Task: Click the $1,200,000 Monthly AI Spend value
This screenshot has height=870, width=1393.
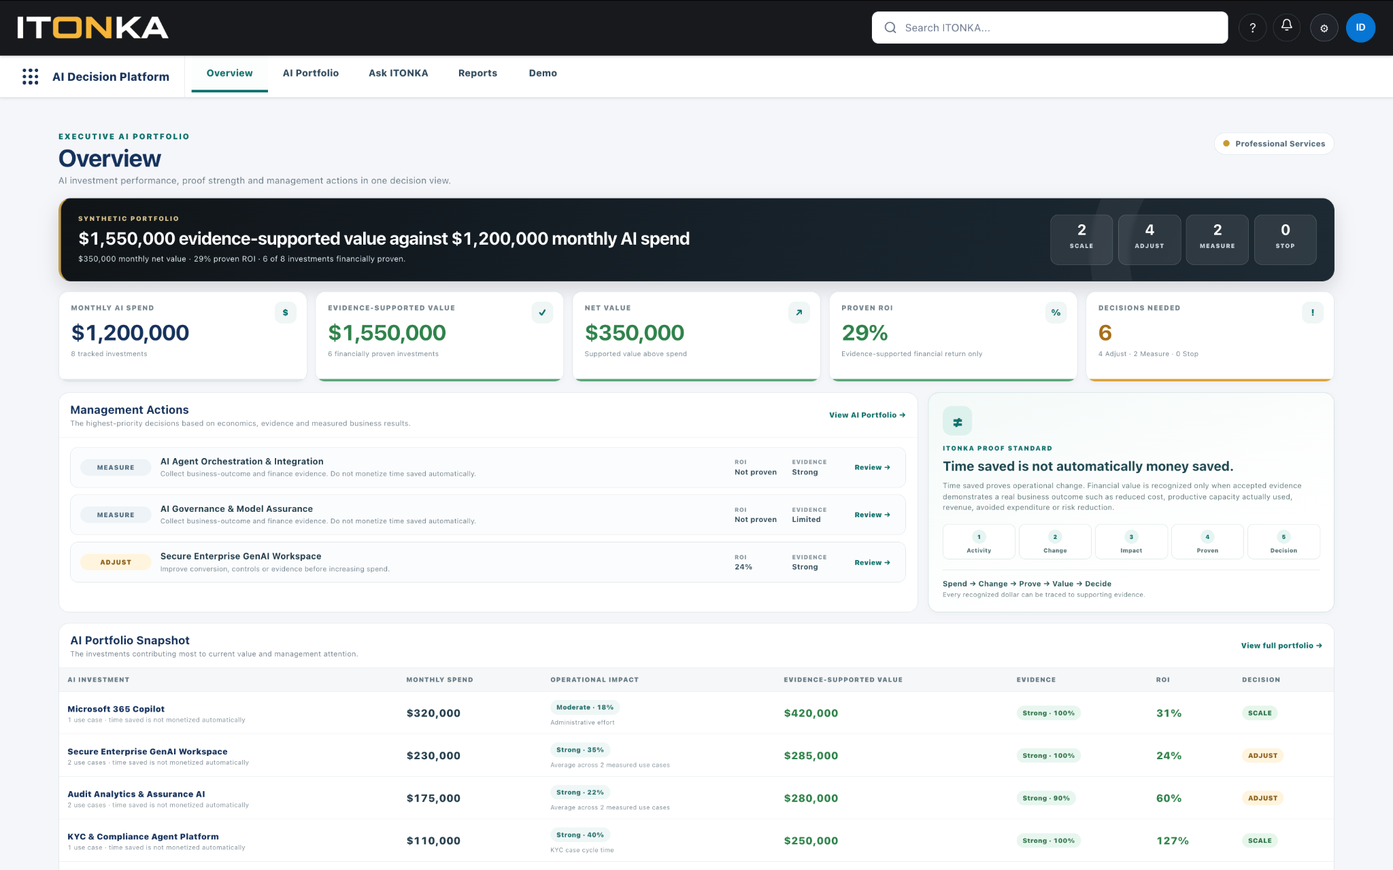Action: tap(130, 333)
